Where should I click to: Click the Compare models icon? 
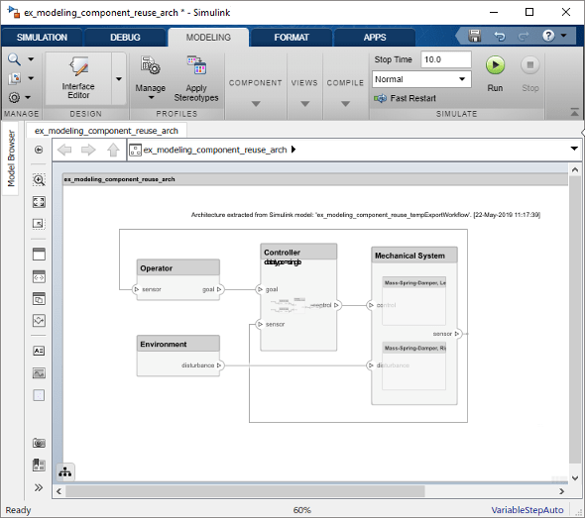[x=15, y=78]
